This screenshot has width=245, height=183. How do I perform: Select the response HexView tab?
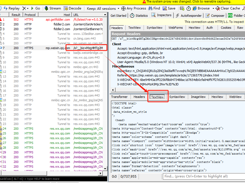(217, 97)
